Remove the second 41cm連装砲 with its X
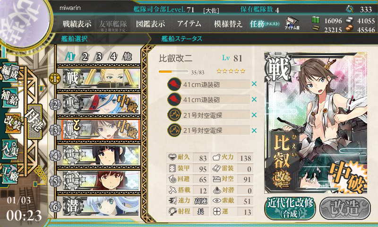This screenshot has width=378, height=227. coord(254,99)
